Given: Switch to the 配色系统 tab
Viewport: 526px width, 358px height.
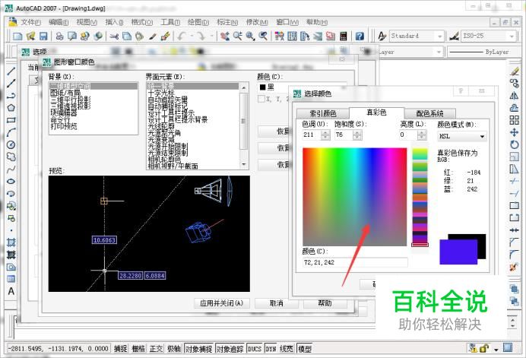Looking at the screenshot, I should (429, 113).
